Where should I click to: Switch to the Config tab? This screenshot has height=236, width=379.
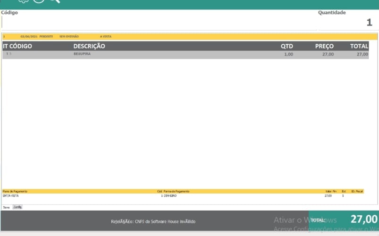click(x=17, y=207)
